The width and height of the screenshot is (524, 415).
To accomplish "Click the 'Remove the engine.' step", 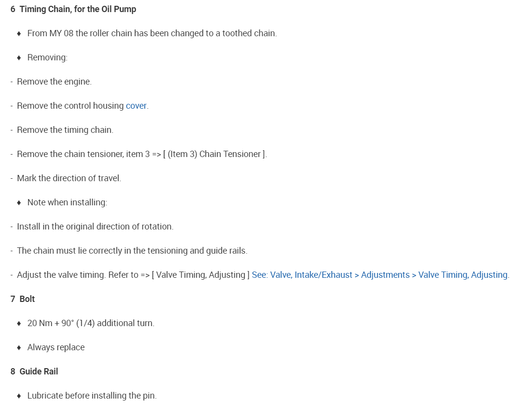I will coord(54,82).
